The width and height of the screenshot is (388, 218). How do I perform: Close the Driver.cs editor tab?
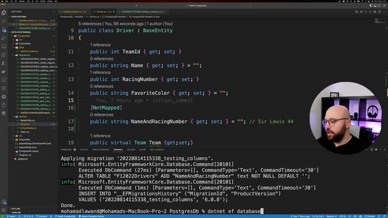pos(113,12)
